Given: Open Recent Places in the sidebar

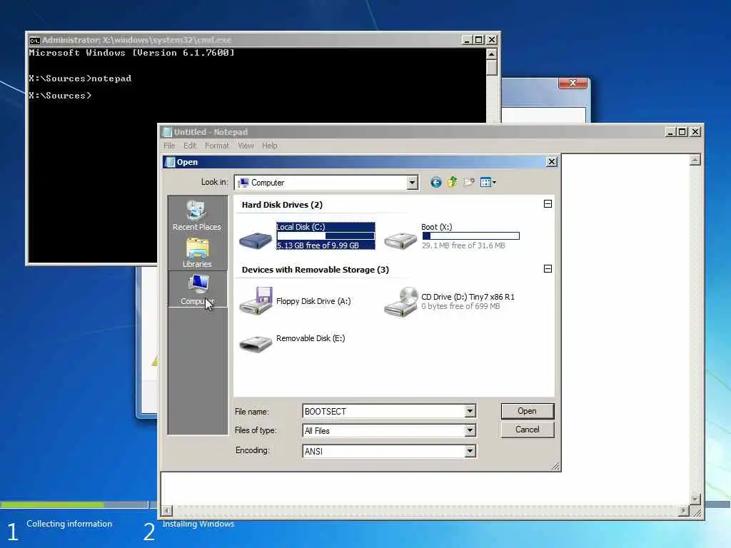Looking at the screenshot, I should pyautogui.click(x=197, y=215).
